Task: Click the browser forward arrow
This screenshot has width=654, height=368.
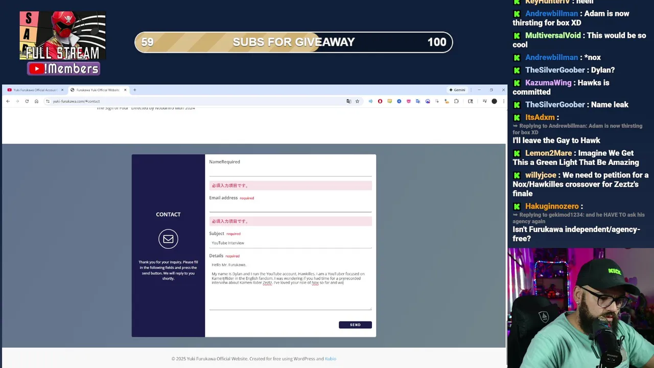Action: click(x=17, y=101)
